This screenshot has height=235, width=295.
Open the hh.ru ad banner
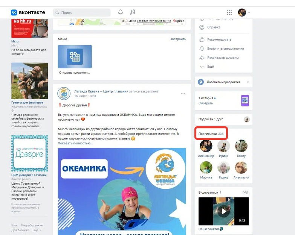click(29, 28)
